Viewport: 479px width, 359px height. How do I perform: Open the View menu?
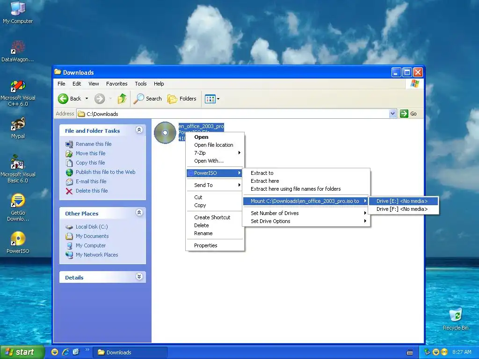point(94,84)
